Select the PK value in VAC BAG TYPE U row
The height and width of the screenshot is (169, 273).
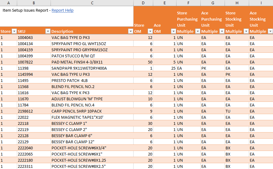[237, 74]
